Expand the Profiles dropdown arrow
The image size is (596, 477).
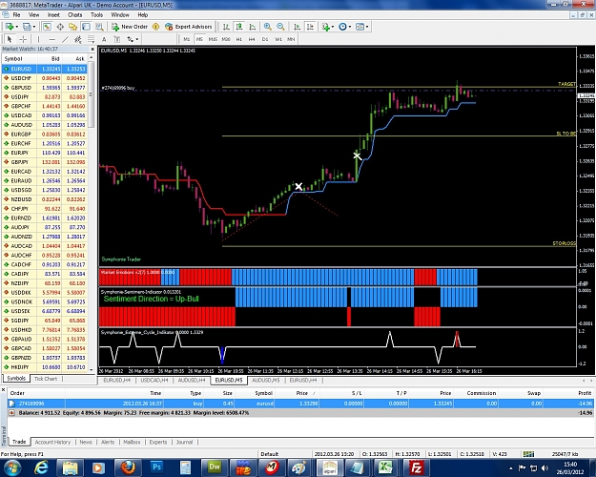33,27
